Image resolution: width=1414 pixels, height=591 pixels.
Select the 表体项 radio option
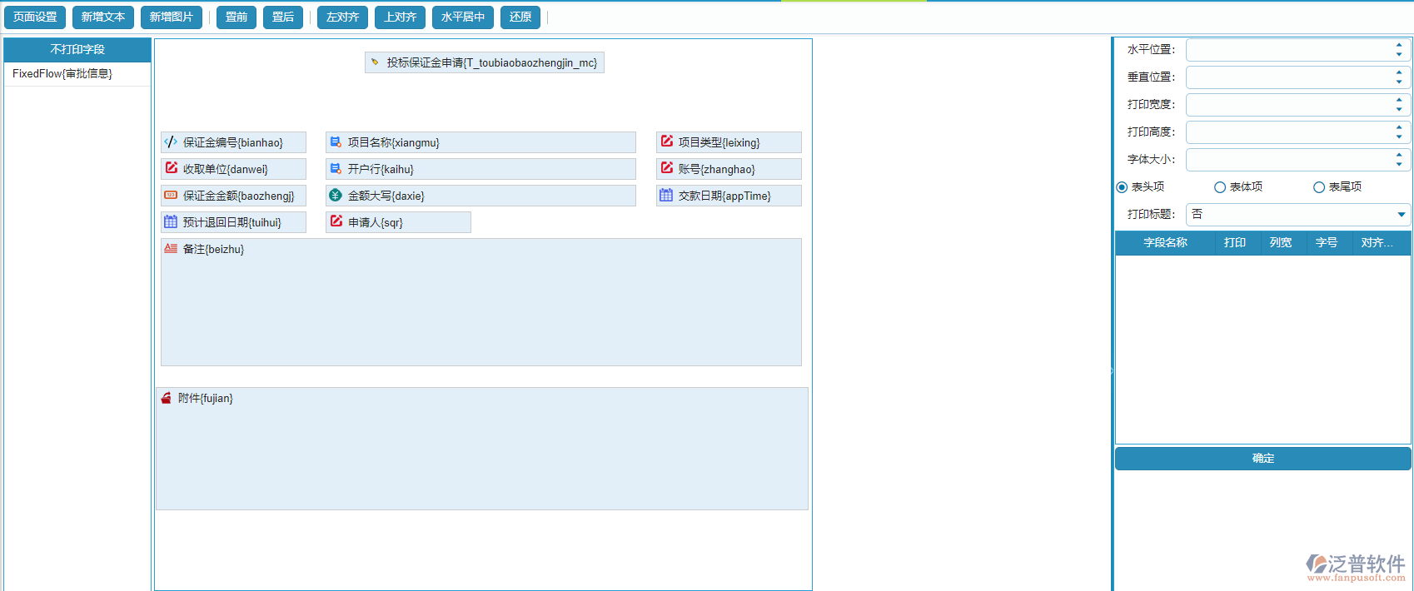pyautogui.click(x=1220, y=187)
